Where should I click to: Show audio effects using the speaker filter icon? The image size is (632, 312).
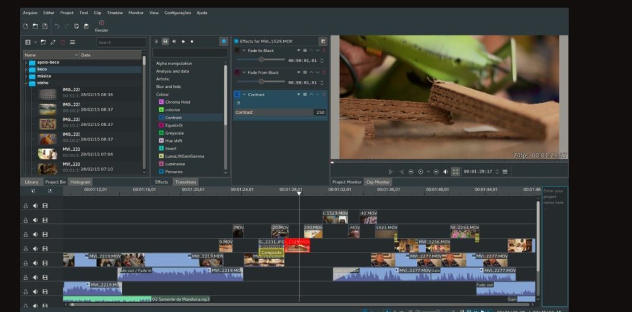[x=174, y=41]
